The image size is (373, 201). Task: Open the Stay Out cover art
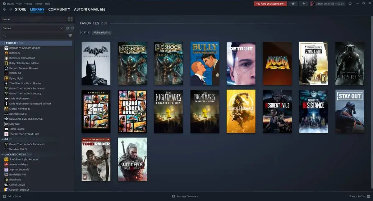[350, 111]
